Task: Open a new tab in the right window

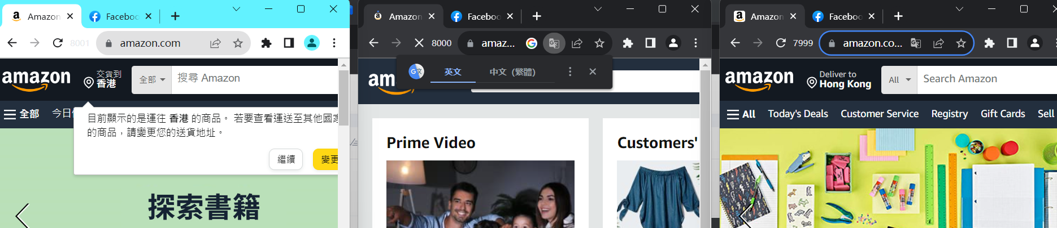Action: click(898, 16)
